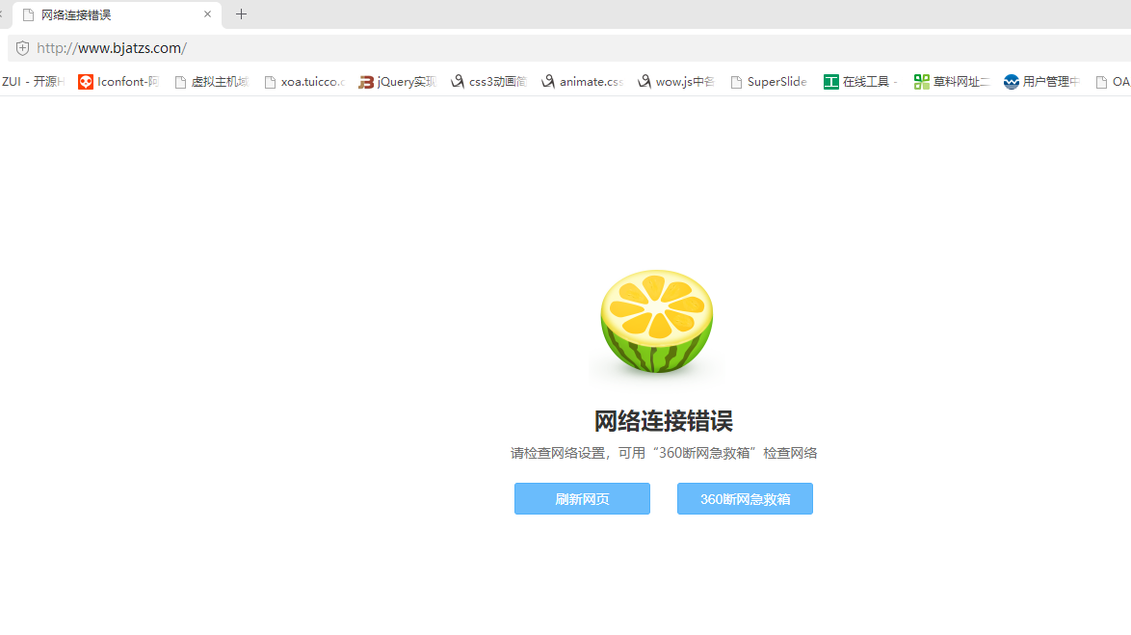Viewport: 1131px width, 635px height.
Task: Open the SuperSlide bookmark
Action: pos(768,82)
